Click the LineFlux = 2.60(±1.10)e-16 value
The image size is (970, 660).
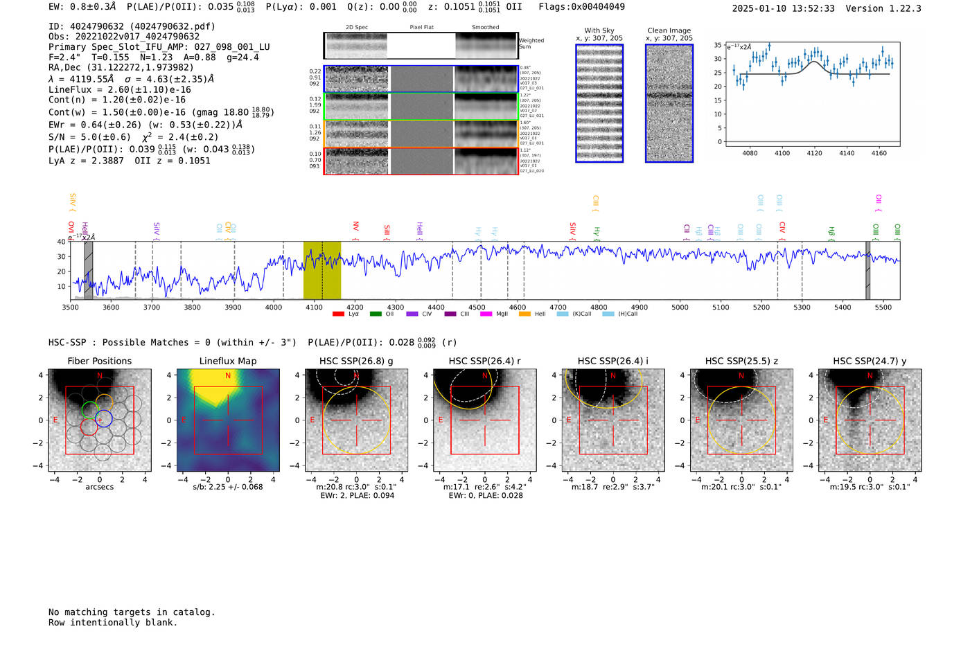(120, 89)
